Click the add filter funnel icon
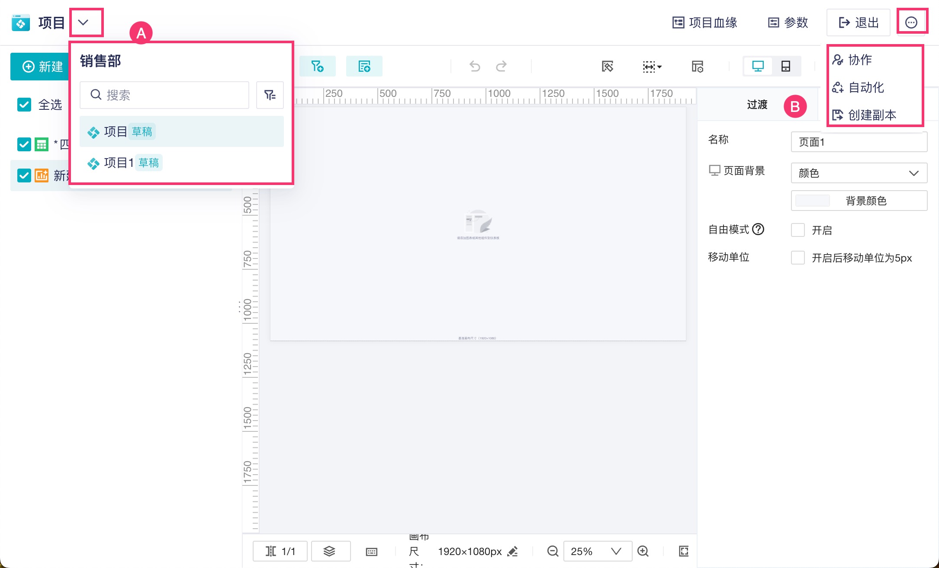This screenshot has width=939, height=568. (317, 66)
